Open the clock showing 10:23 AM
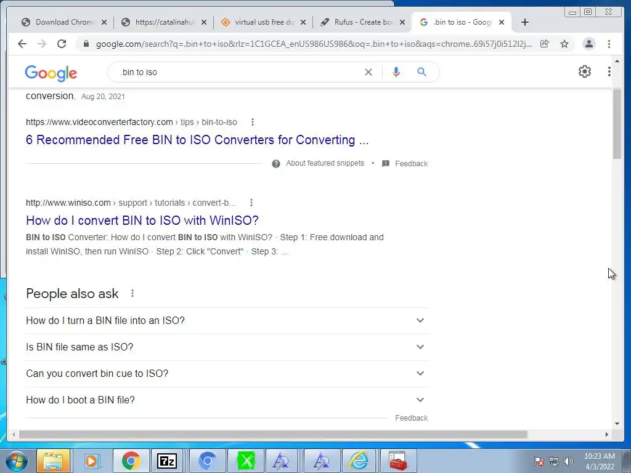The width and height of the screenshot is (631, 473). 599,461
